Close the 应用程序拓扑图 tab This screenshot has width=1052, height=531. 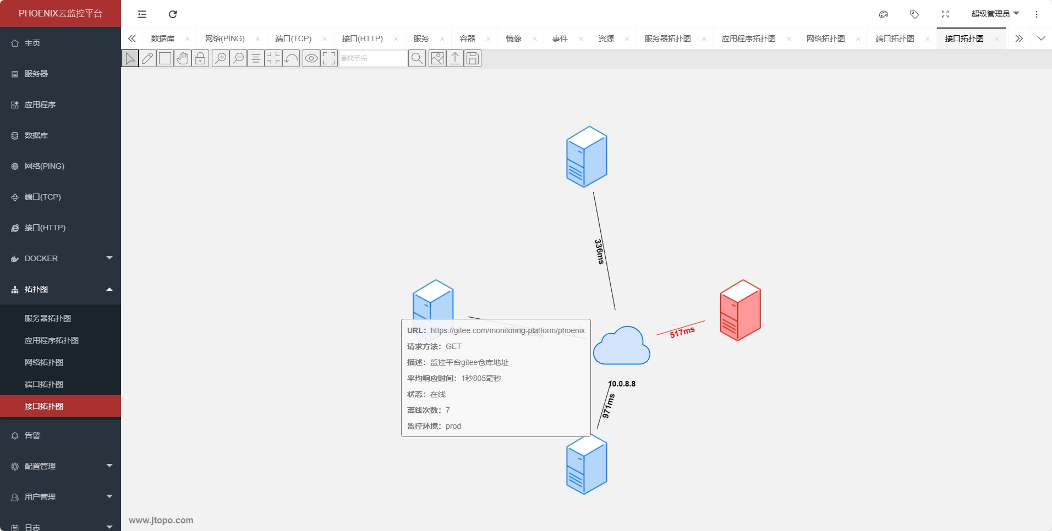pos(789,38)
